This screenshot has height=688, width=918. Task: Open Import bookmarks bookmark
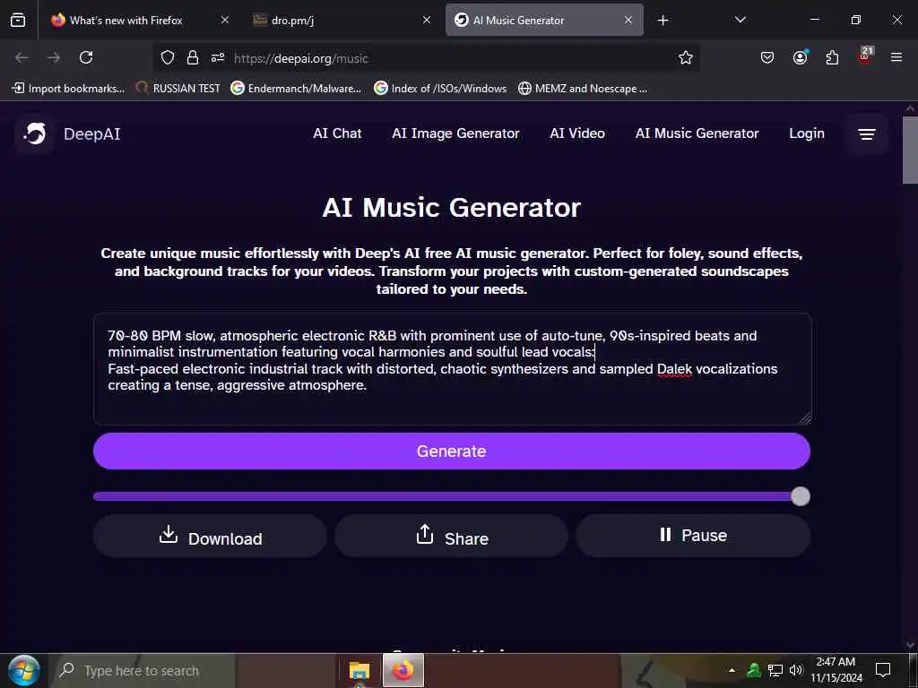click(x=68, y=89)
